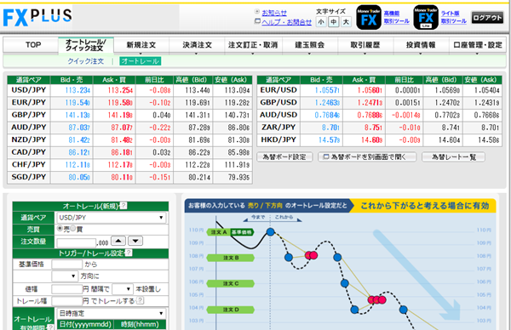Click EUR/JPY Bid price 119.540
This screenshot has height=330, width=511.
pos(78,103)
